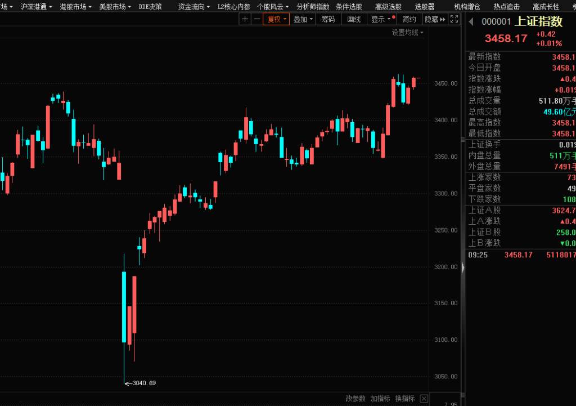Click the 总成交量 row
The image size is (576, 406).
pyautogui.click(x=520, y=101)
